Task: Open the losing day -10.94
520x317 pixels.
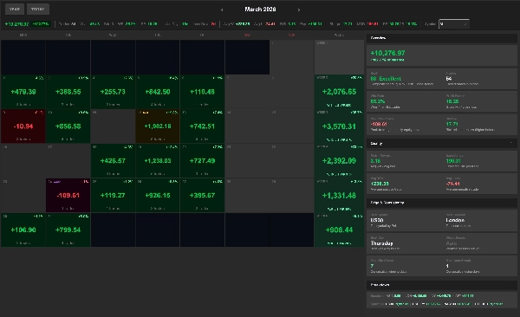Action: pos(23,126)
